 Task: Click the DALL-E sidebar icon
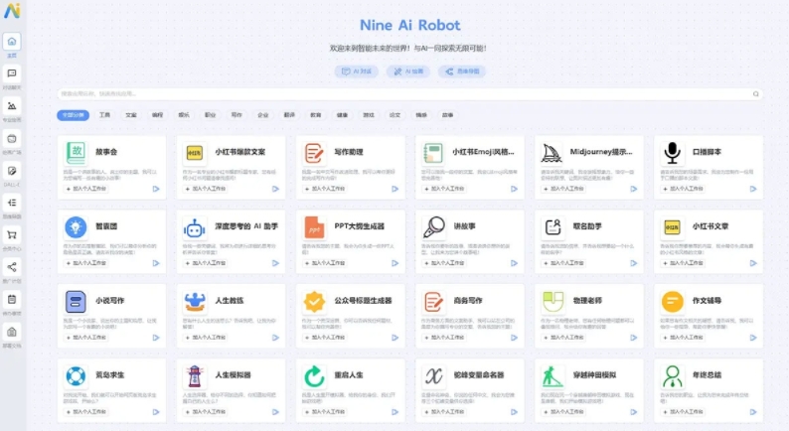[x=12, y=171]
